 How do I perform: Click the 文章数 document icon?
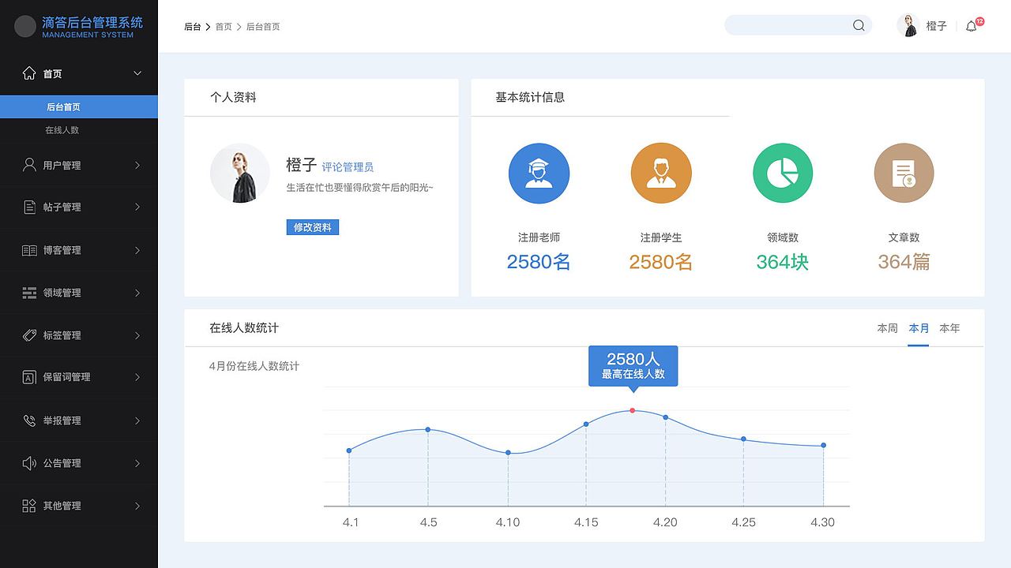[x=904, y=173]
